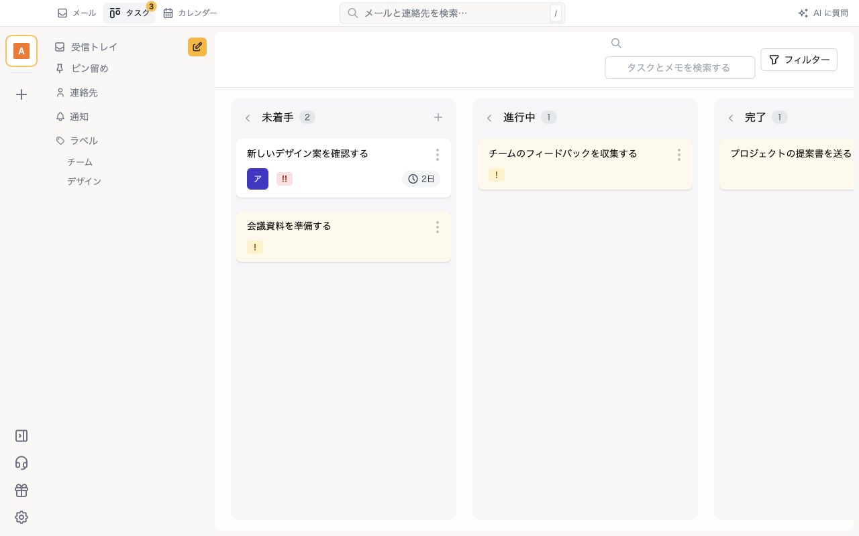Viewport: 859px width, 536px height.
Task: Toggle the sidebar panel collapse icon
Action: click(x=21, y=436)
